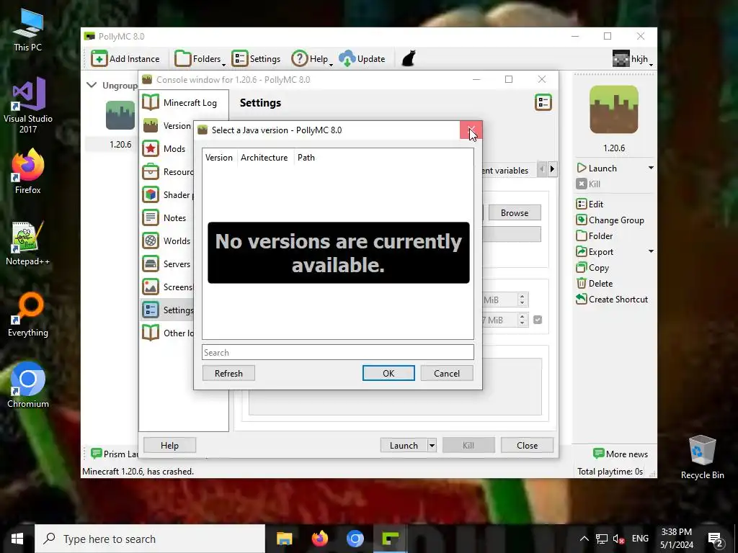The height and width of the screenshot is (553, 738).
Task: Click Help button in console window
Action: pos(169,445)
